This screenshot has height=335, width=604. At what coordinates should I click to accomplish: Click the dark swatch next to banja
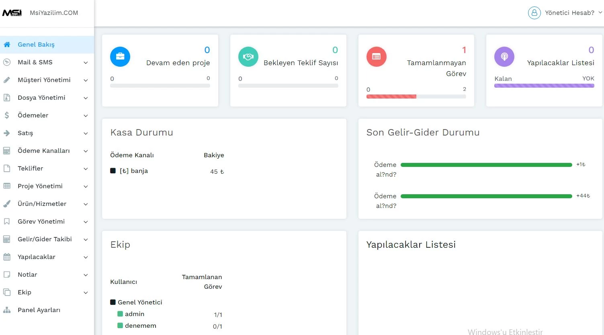(x=113, y=171)
